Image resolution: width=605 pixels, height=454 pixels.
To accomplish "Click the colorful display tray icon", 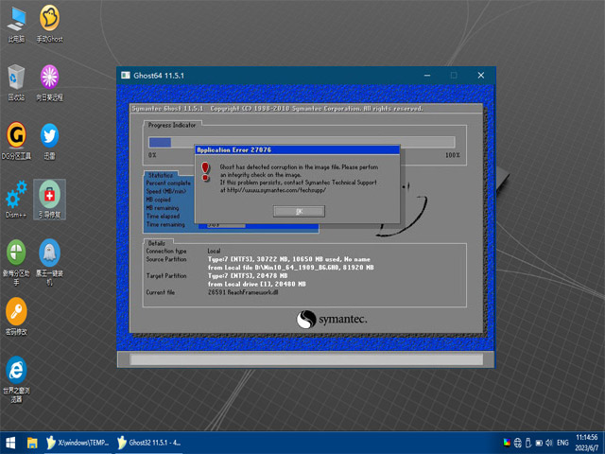I will [507, 443].
